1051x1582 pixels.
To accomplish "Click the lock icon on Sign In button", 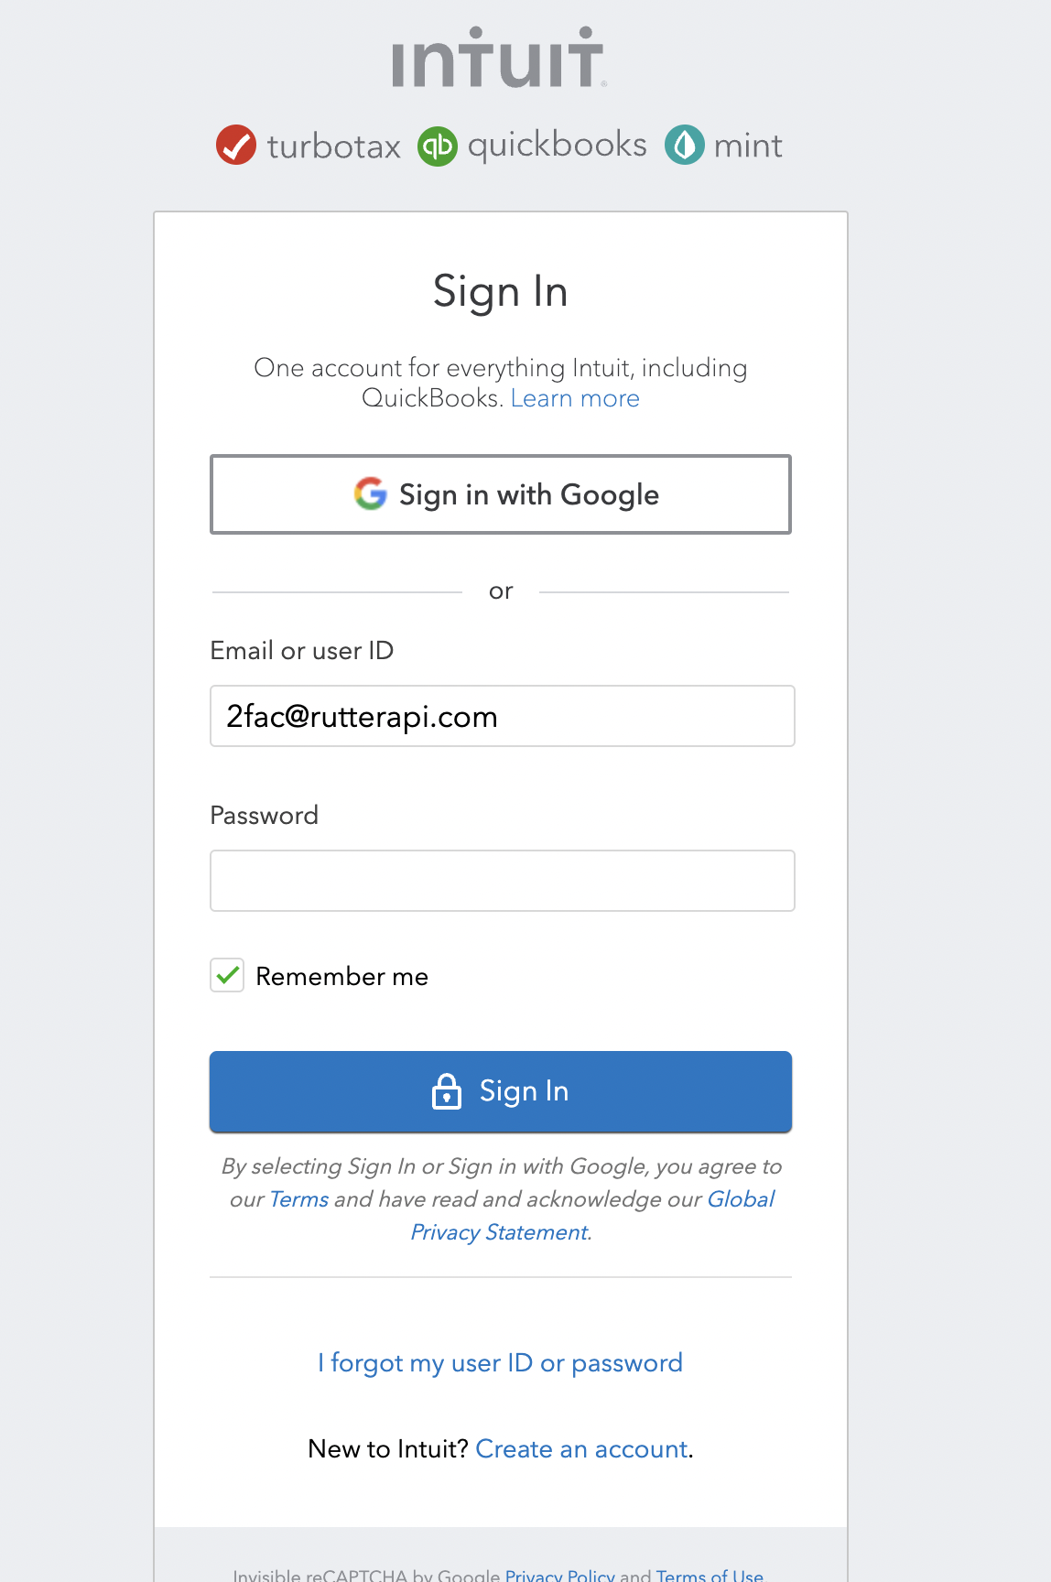I will tap(446, 1091).
